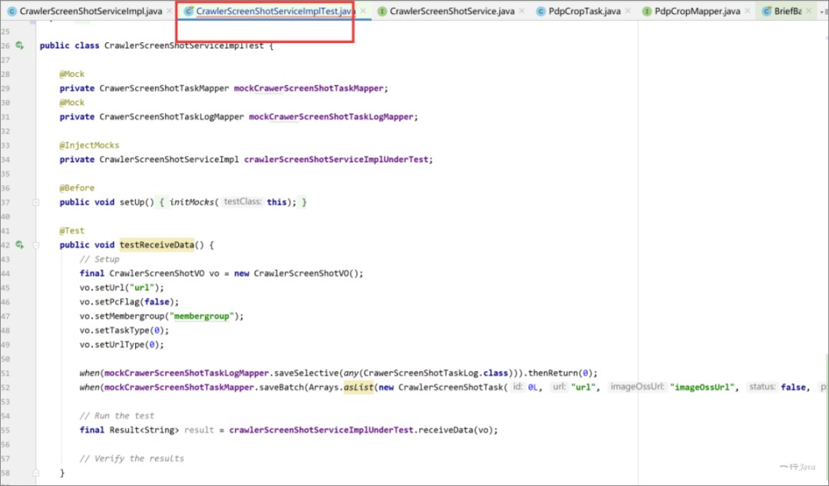Click the class name CrawlerScreenShotServiceImplTest in declaration
Screen dimensions: 829x486
184,45
